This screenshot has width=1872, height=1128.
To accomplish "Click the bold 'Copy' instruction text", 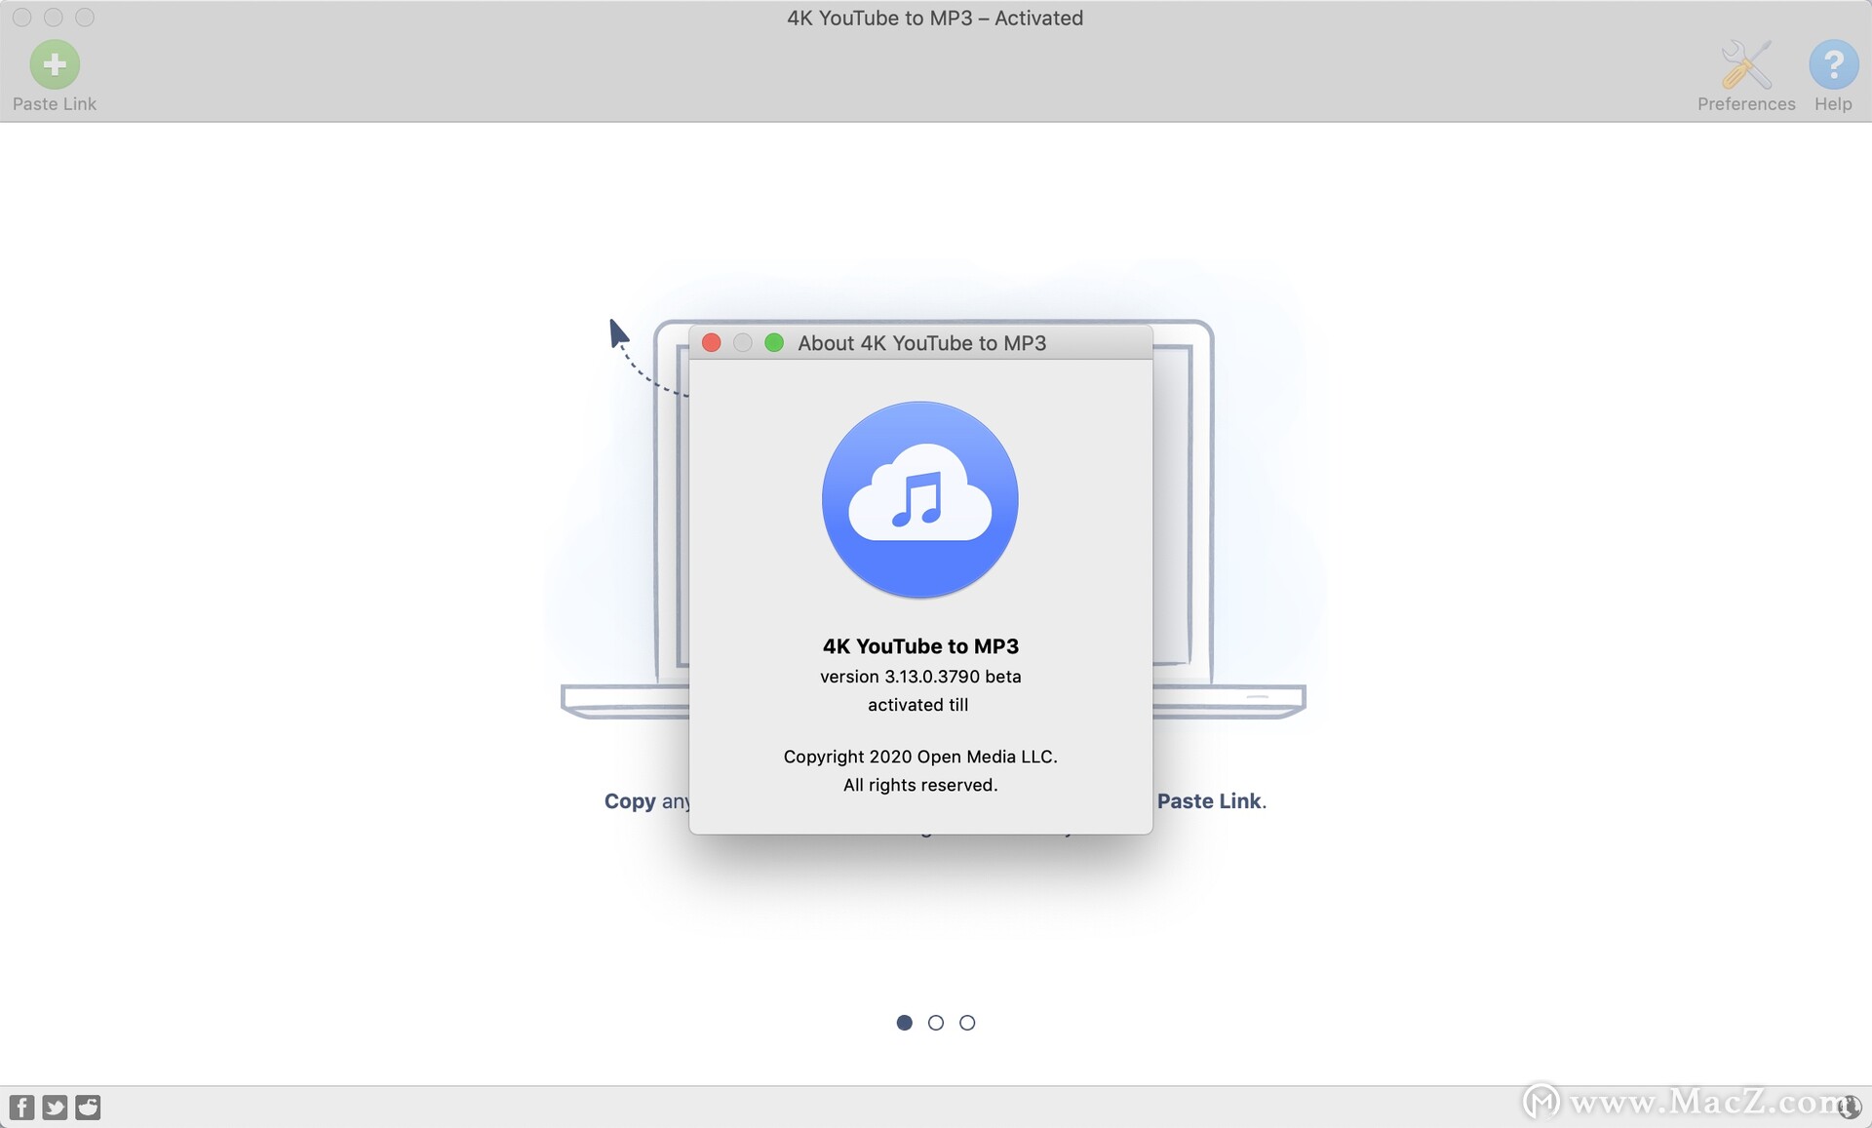I will 630,801.
